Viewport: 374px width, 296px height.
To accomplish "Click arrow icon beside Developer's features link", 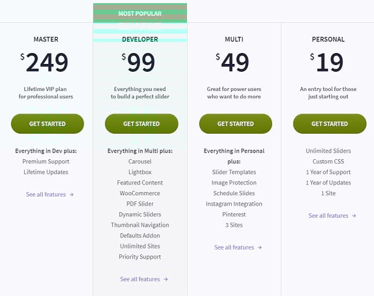I will tap(166, 279).
